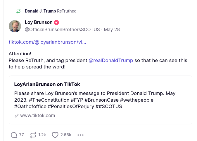Viewport: 197px width, 141px height.
Task: Click the reply speech bubble icon
Action: coord(14,135)
